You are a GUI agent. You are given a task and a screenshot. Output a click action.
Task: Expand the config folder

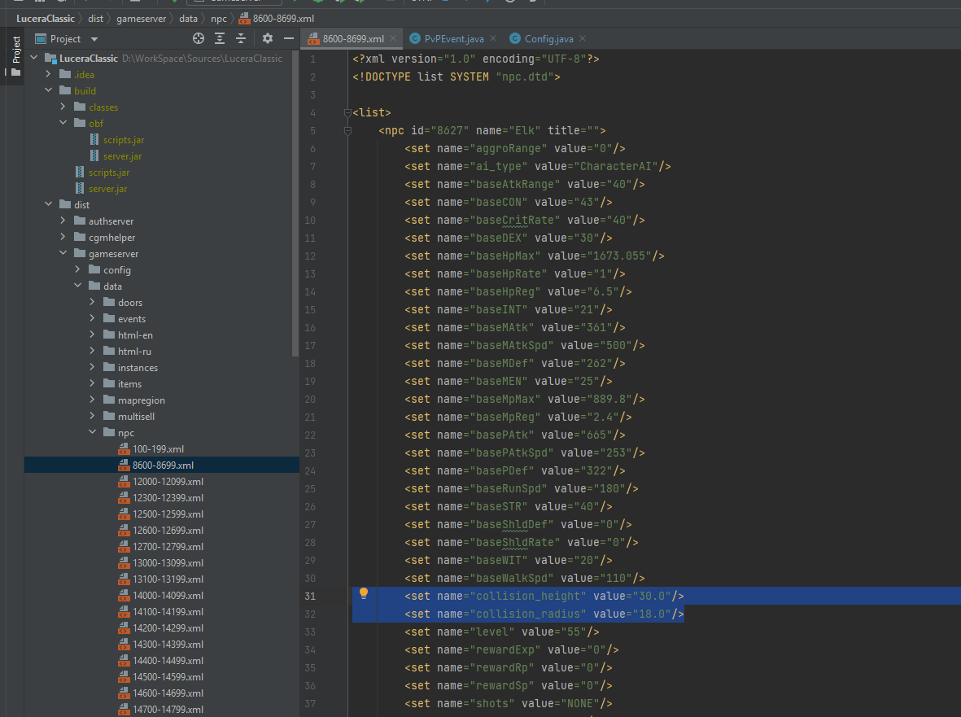click(77, 270)
